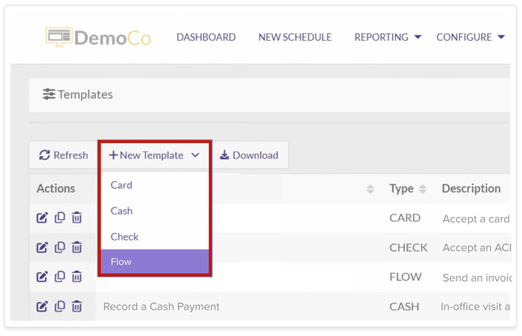Edit the FLOW template row
Screen dimensions: 522x336
pyautogui.click(x=42, y=277)
